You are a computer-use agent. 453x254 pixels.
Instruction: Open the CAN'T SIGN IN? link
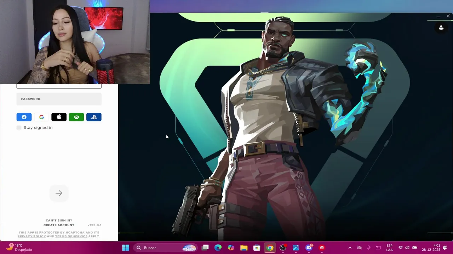pos(59,220)
